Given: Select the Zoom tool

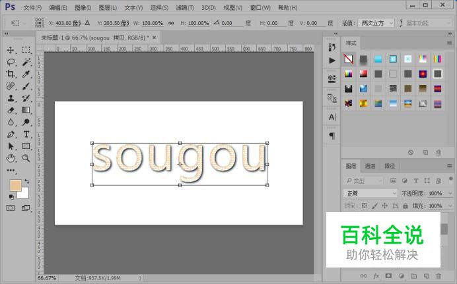Looking at the screenshot, I should tap(26, 158).
